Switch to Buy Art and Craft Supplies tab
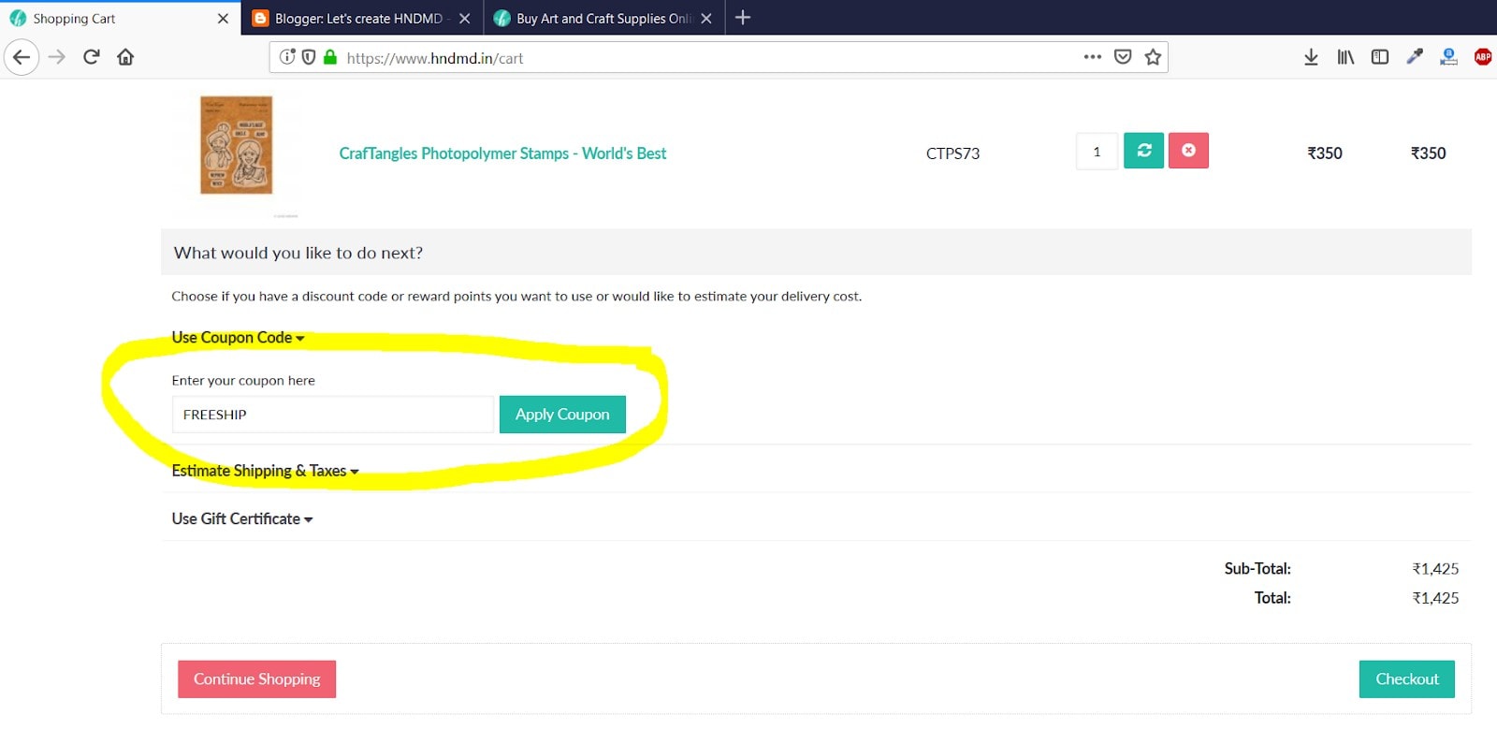The height and width of the screenshot is (729, 1497). pyautogui.click(x=604, y=18)
